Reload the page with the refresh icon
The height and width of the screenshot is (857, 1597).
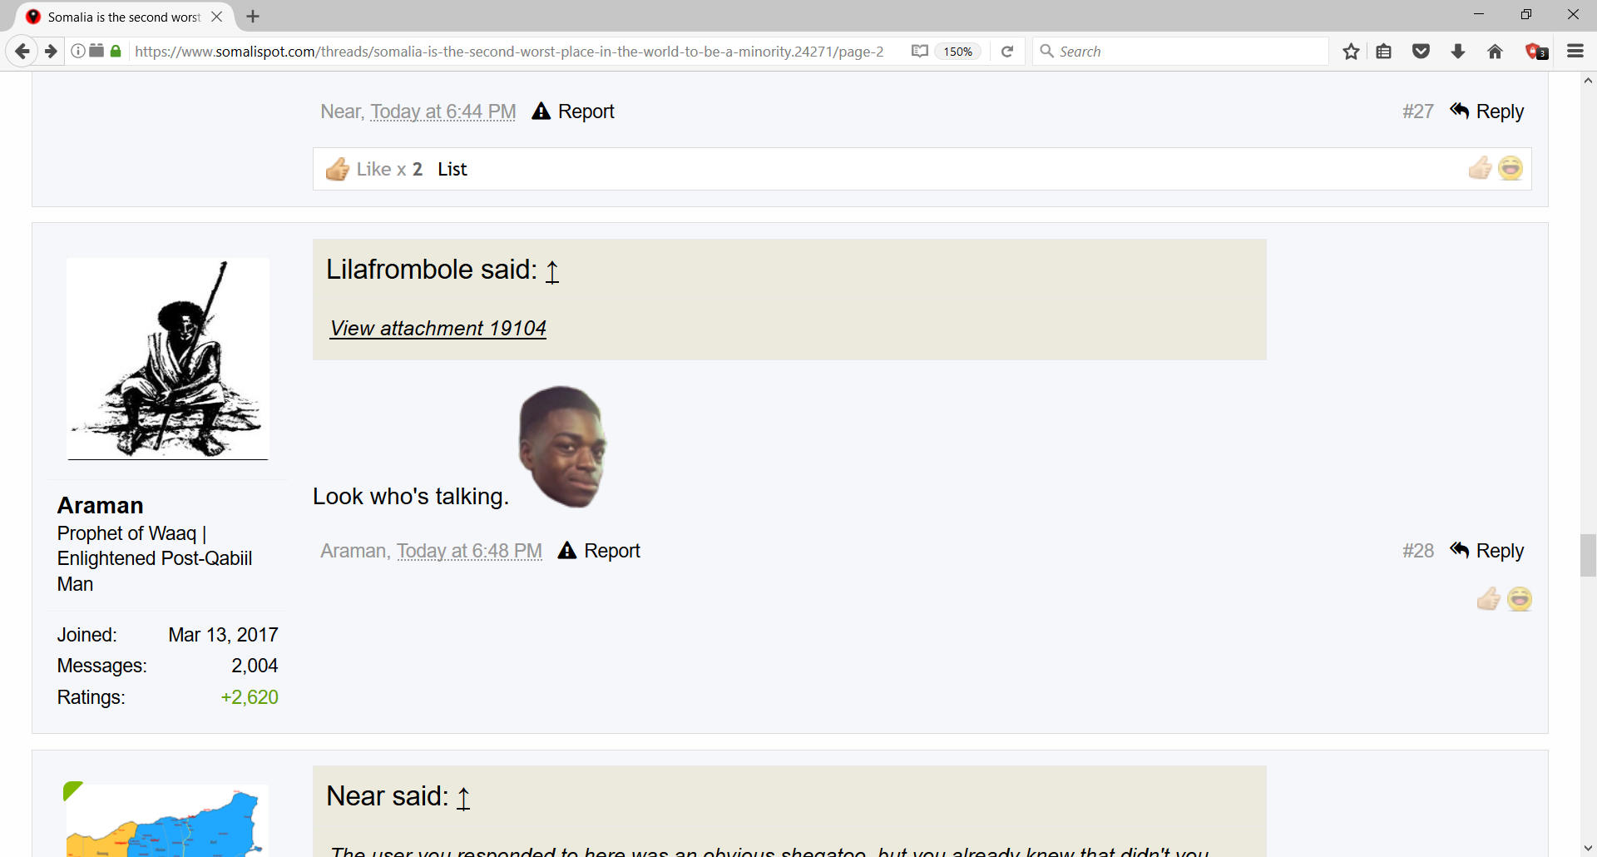[1007, 52]
